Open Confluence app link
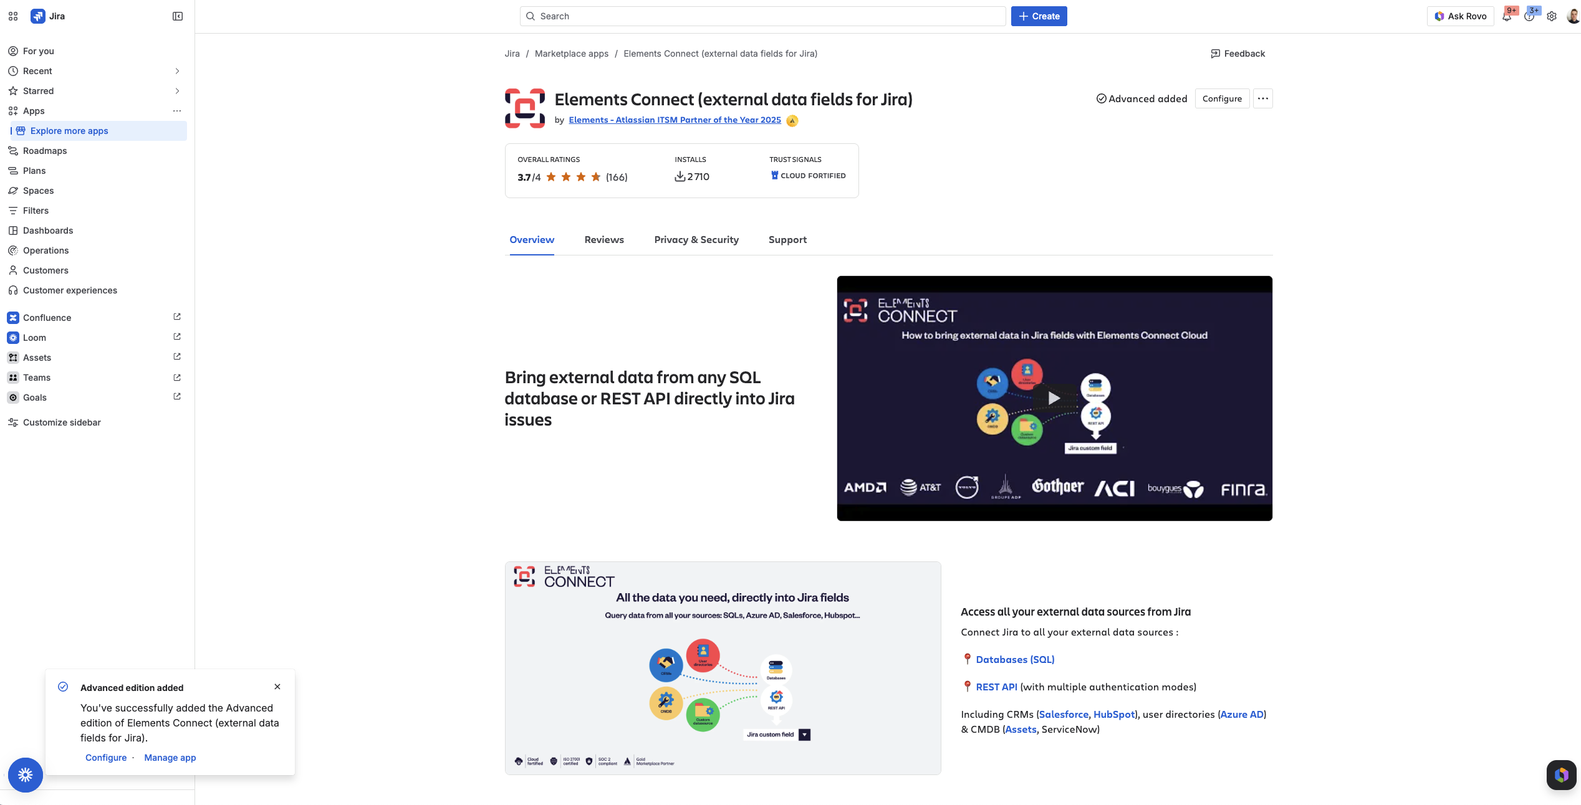This screenshot has height=805, width=1581. (x=97, y=318)
